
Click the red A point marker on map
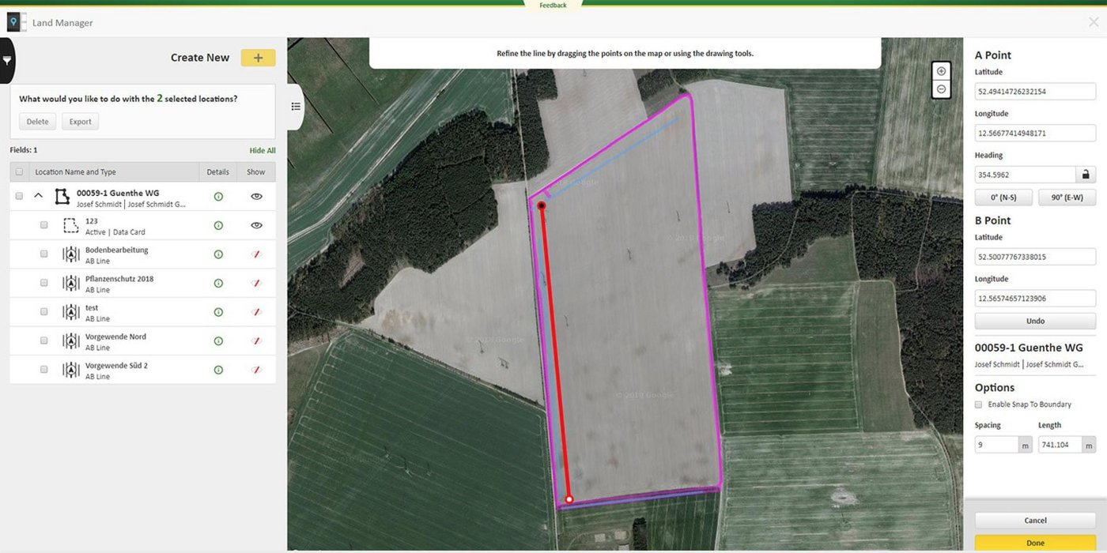point(542,206)
